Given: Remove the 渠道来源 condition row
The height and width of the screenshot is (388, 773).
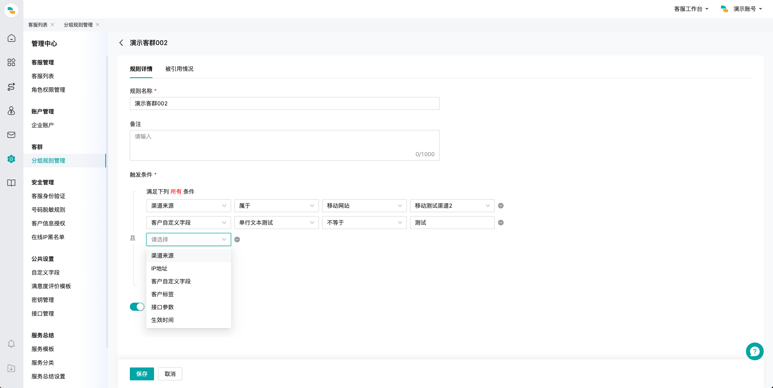Looking at the screenshot, I should [501, 206].
